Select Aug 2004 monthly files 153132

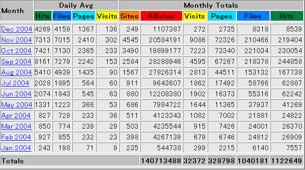click(257, 72)
